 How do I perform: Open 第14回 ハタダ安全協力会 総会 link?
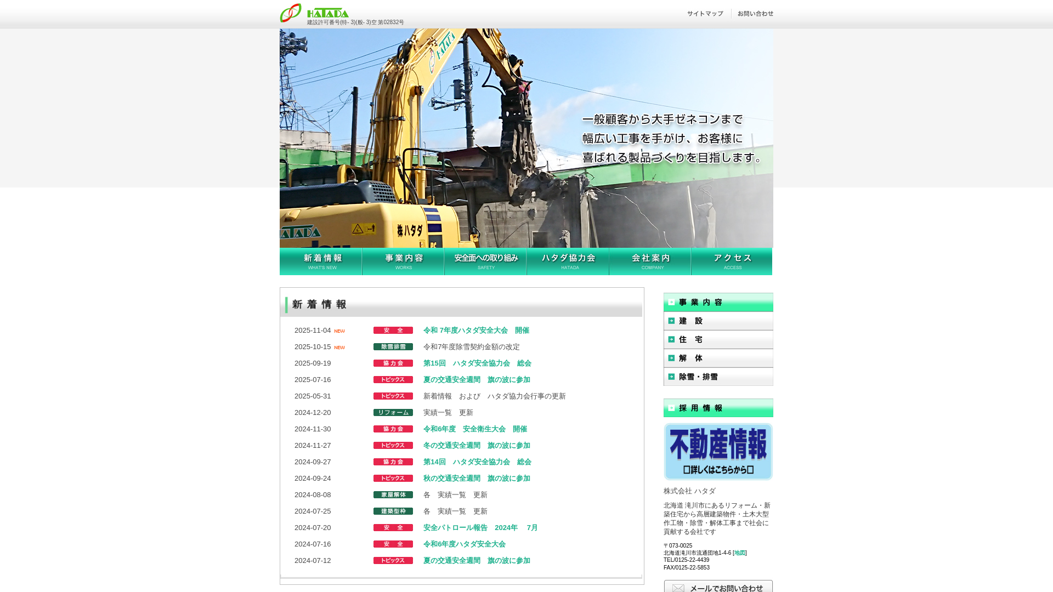[477, 462]
